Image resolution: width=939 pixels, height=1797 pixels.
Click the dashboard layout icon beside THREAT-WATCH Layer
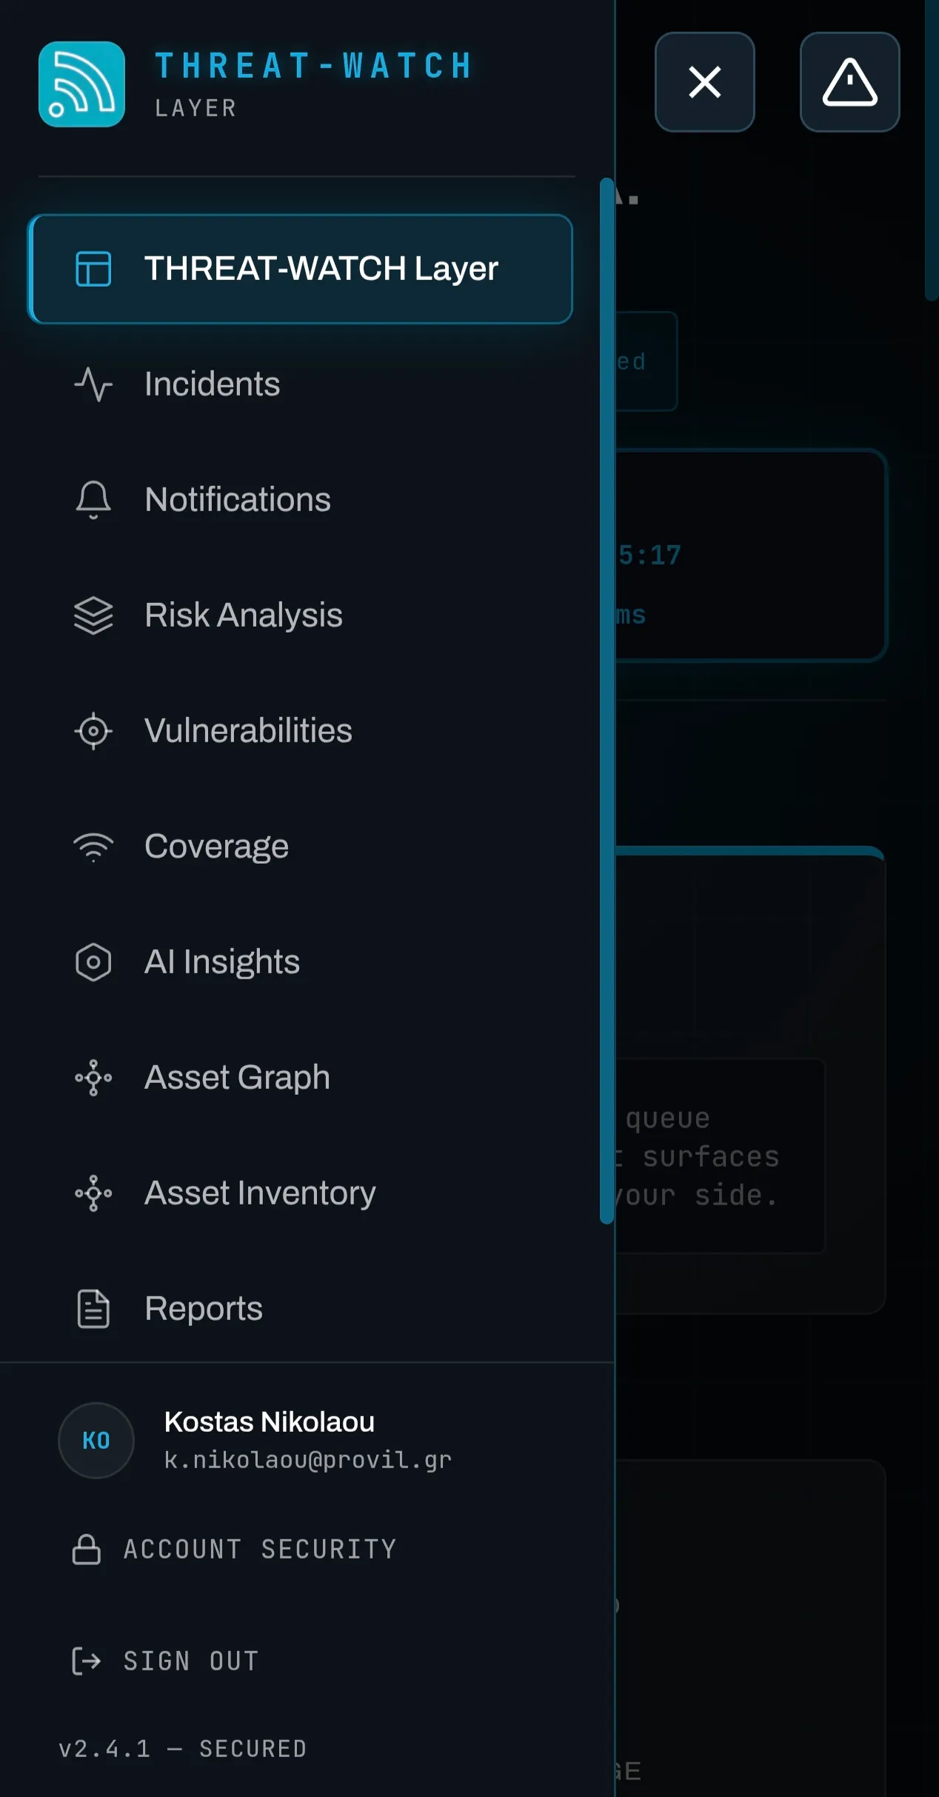93,269
